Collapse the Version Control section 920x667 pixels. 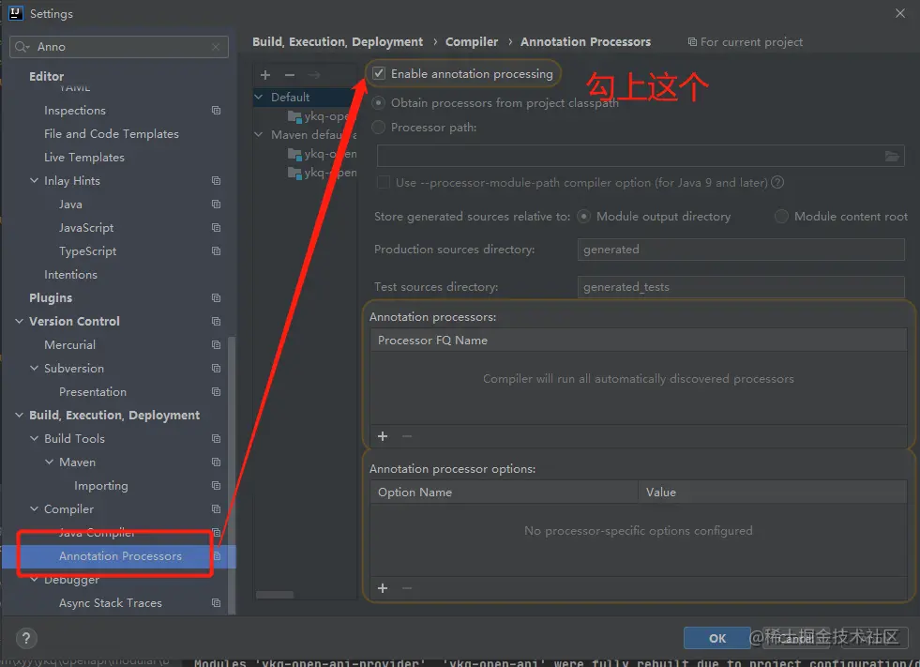[20, 322]
